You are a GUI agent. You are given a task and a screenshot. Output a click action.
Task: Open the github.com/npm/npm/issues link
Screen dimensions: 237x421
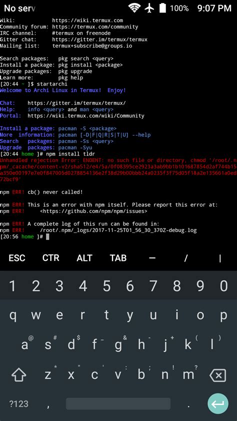(x=93, y=211)
